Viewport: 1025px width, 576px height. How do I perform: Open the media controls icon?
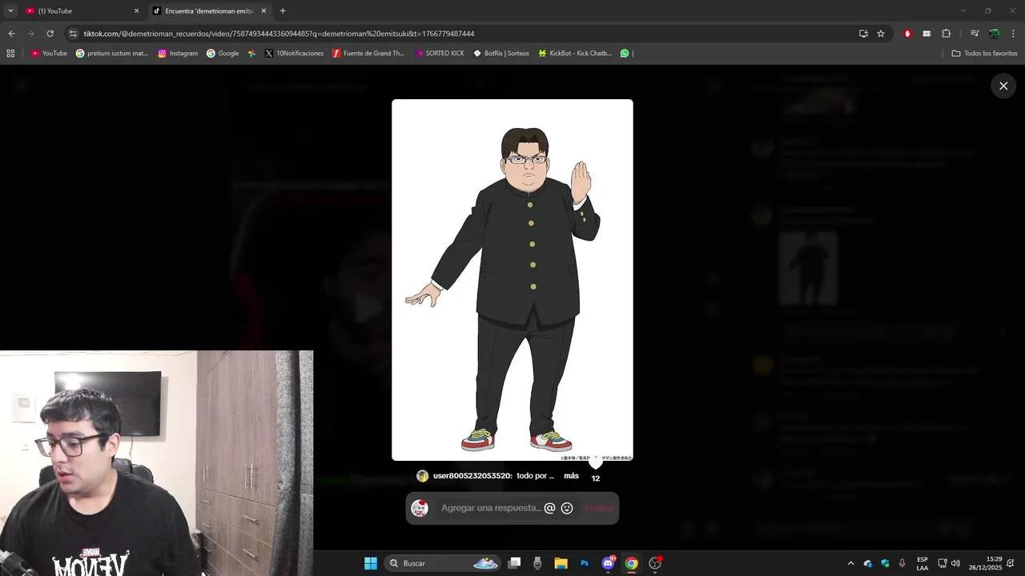975,34
